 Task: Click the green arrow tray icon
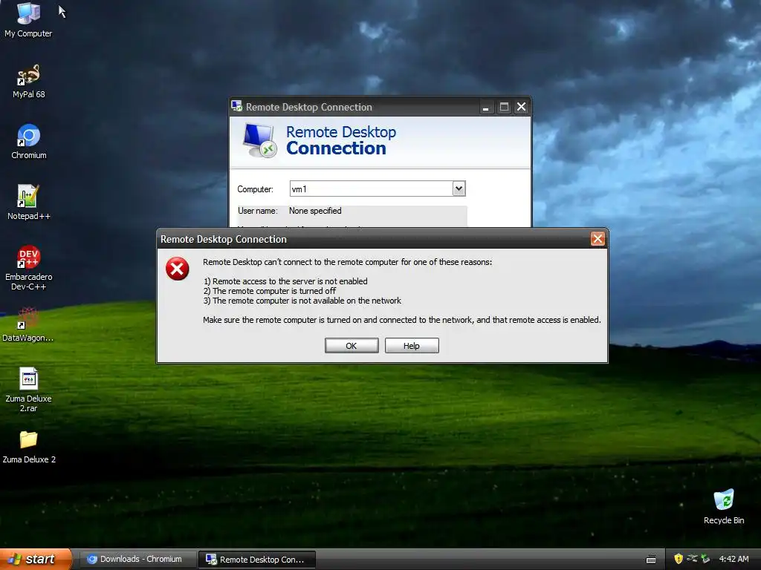pyautogui.click(x=705, y=559)
